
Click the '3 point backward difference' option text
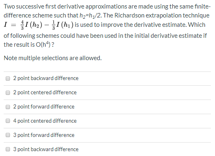46,149
